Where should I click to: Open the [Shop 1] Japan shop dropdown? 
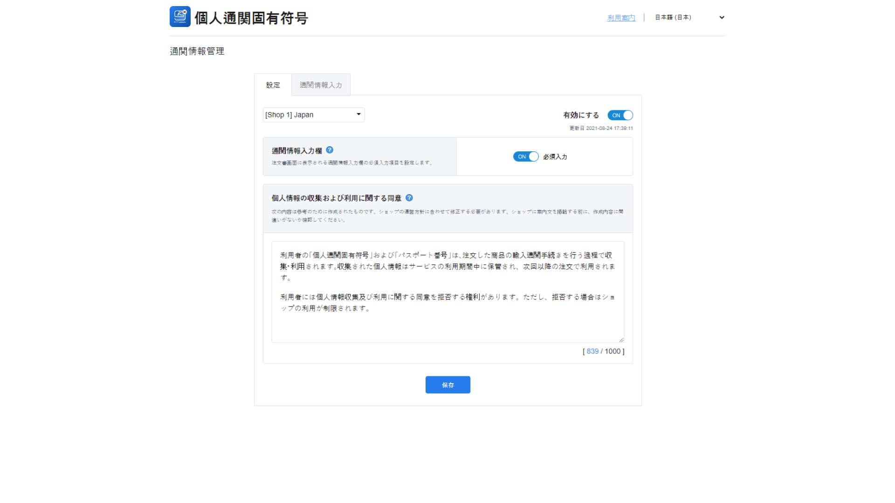tap(313, 115)
